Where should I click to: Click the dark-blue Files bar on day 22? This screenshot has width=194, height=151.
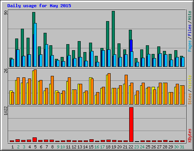[x=131, y=46]
